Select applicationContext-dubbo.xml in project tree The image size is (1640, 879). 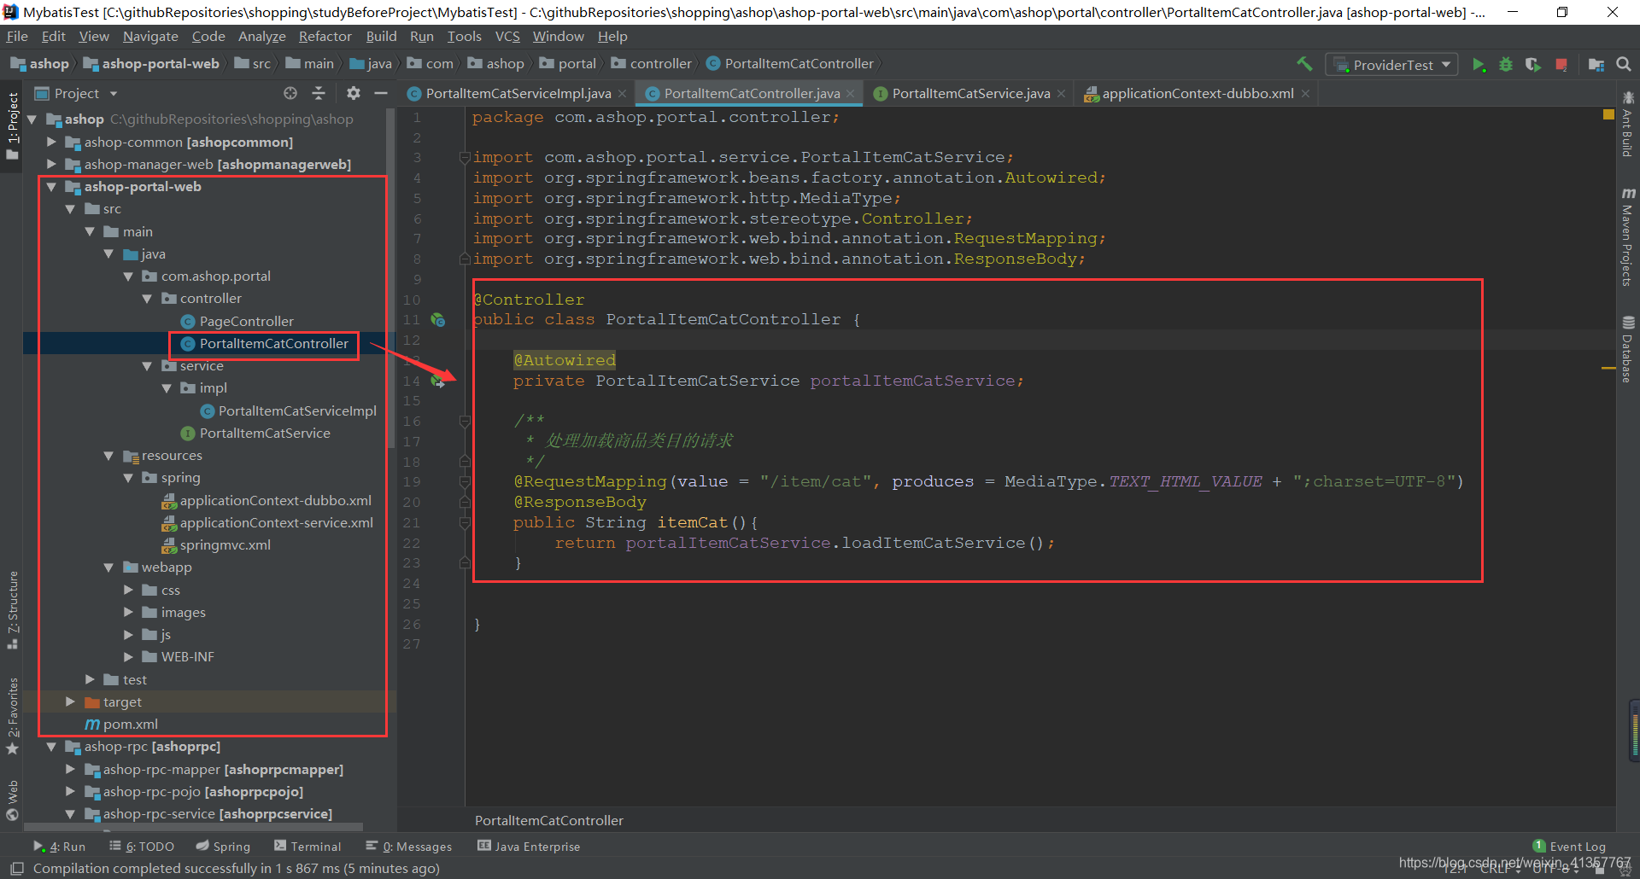275,501
